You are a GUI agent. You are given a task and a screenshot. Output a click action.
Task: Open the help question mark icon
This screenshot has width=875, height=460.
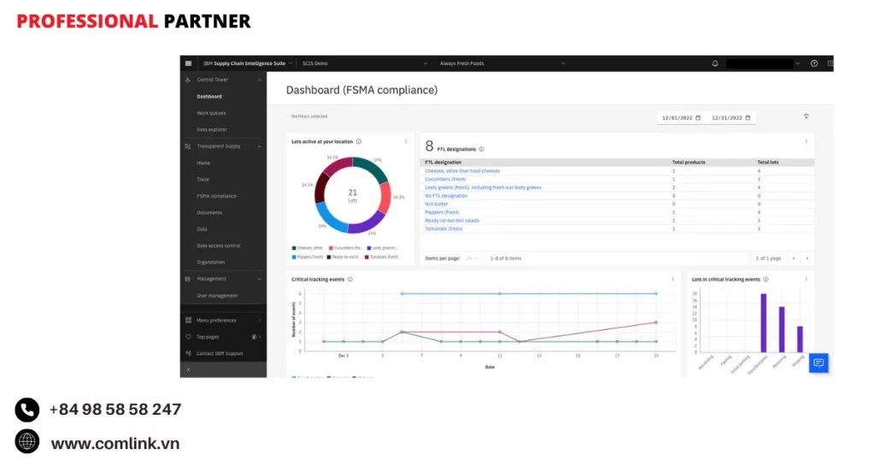(x=814, y=63)
